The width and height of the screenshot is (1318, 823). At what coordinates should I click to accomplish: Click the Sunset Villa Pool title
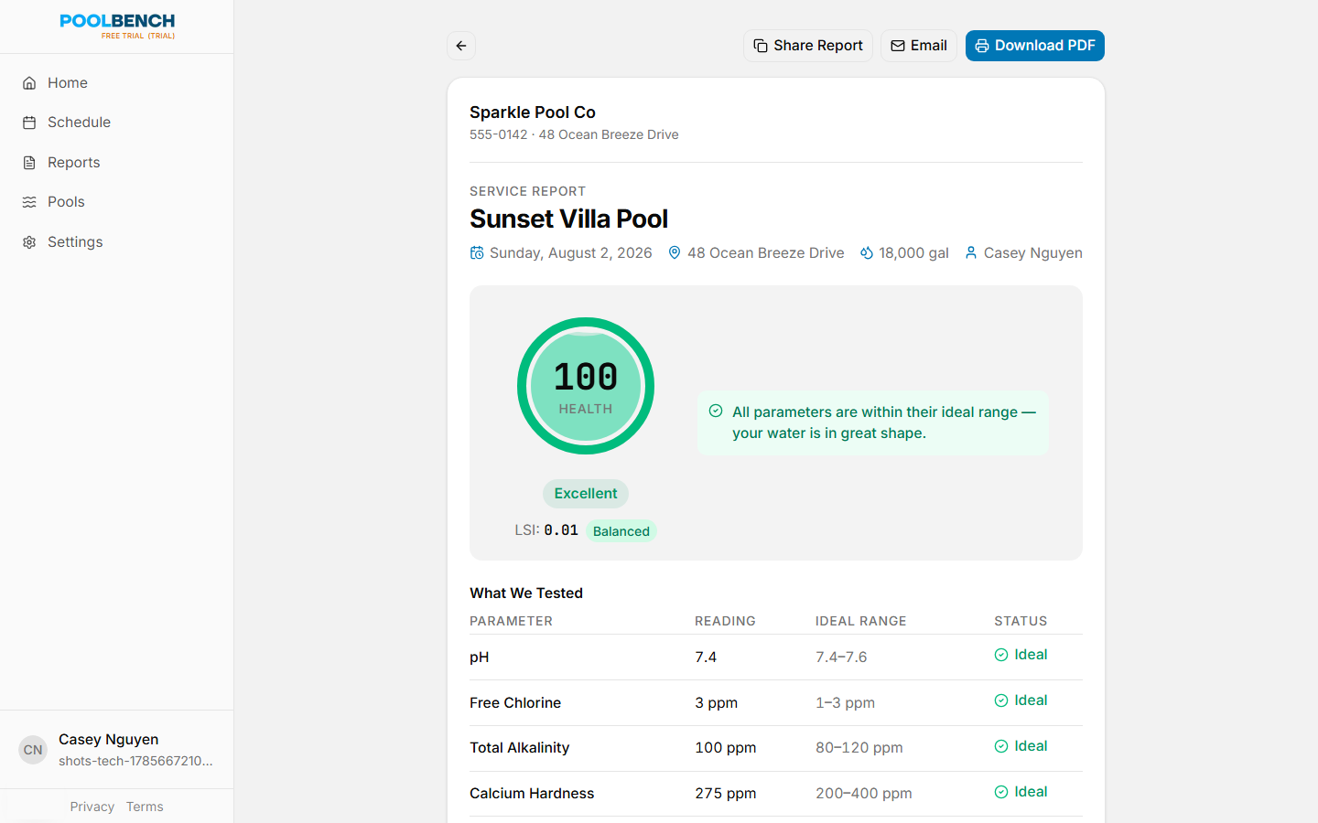pyautogui.click(x=569, y=219)
